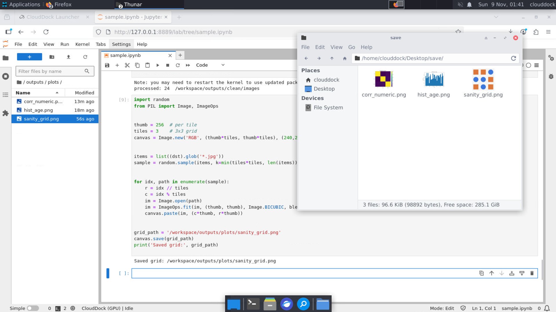
Task: Click the blue new launcher plus button
Action: pos(30,57)
